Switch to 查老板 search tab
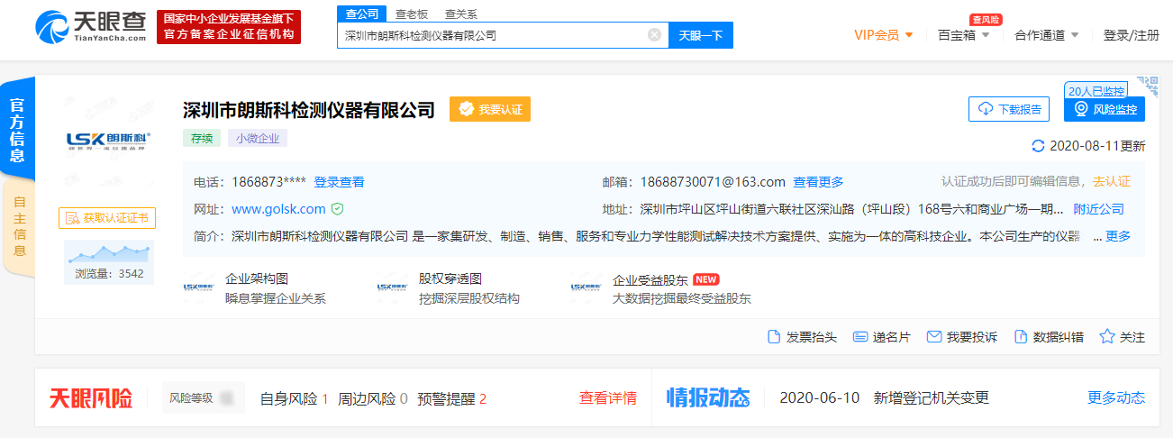 411,14
